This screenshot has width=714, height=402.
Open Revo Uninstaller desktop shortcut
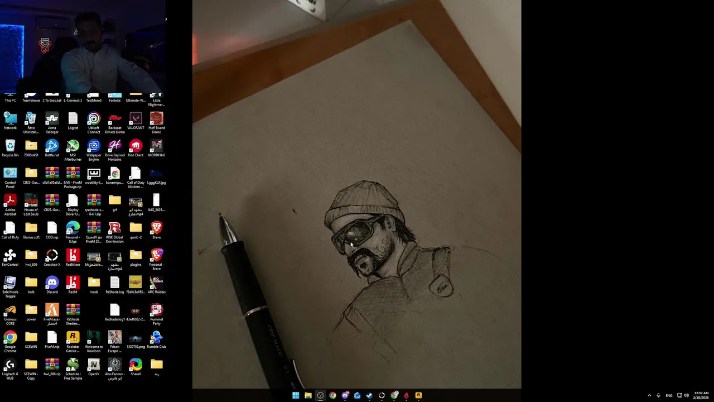click(31, 123)
